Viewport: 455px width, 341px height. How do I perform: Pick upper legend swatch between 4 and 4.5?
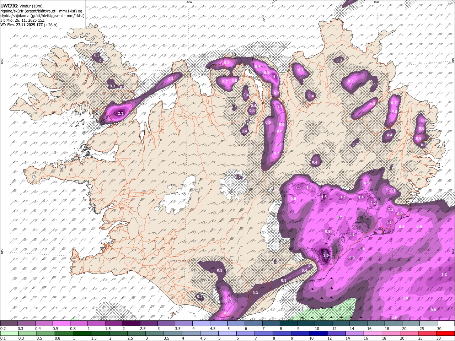[201, 323]
